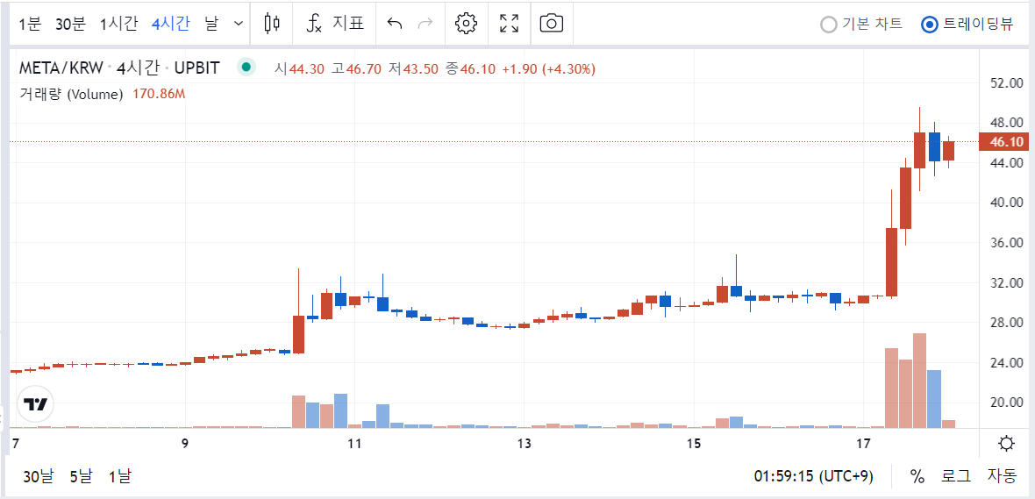Select the 기본 차트 radio option
The width and height of the screenshot is (1035, 499).
pos(860,25)
